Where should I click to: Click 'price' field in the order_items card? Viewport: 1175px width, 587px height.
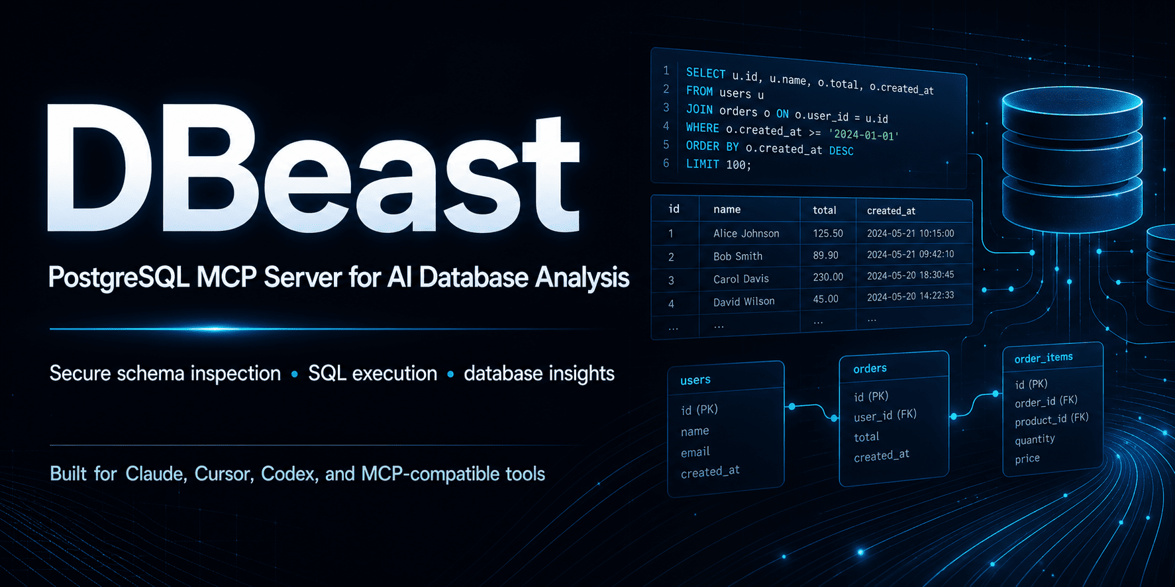pyautogui.click(x=1027, y=459)
